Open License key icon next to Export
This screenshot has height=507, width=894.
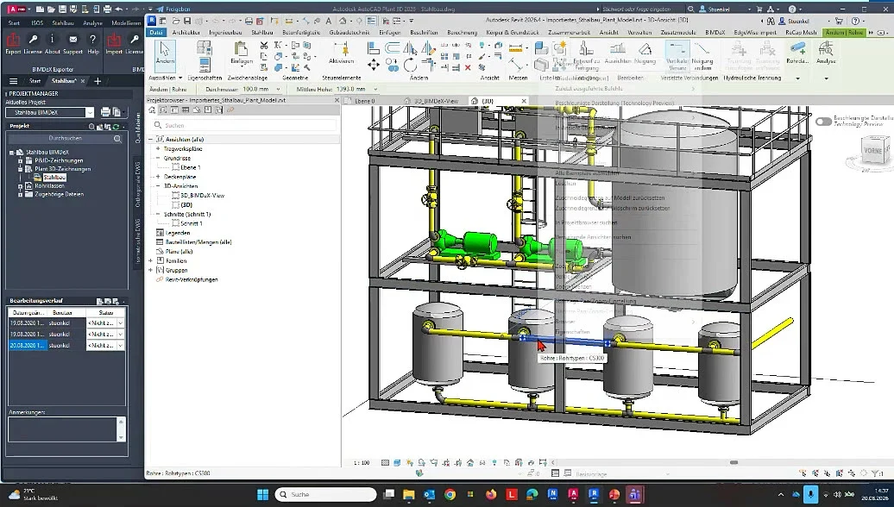pos(33,40)
